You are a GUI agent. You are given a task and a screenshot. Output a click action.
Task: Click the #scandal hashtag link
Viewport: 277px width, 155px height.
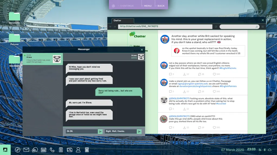[221, 104]
